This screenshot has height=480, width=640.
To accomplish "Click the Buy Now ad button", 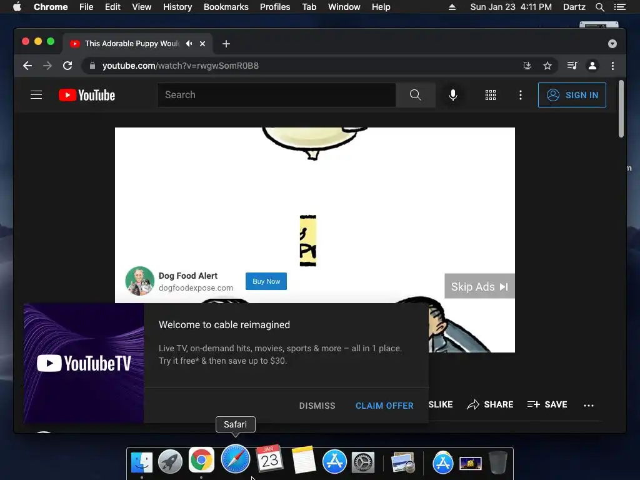I will 266,281.
